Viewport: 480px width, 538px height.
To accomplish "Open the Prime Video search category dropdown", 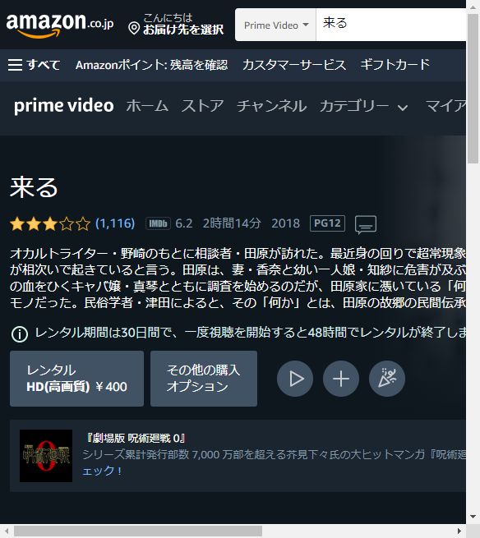I will (x=275, y=25).
